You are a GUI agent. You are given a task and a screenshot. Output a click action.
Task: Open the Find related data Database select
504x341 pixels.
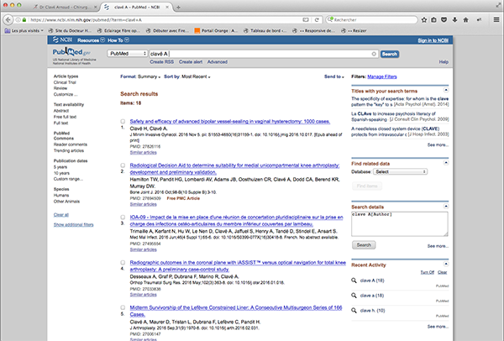click(x=400, y=172)
